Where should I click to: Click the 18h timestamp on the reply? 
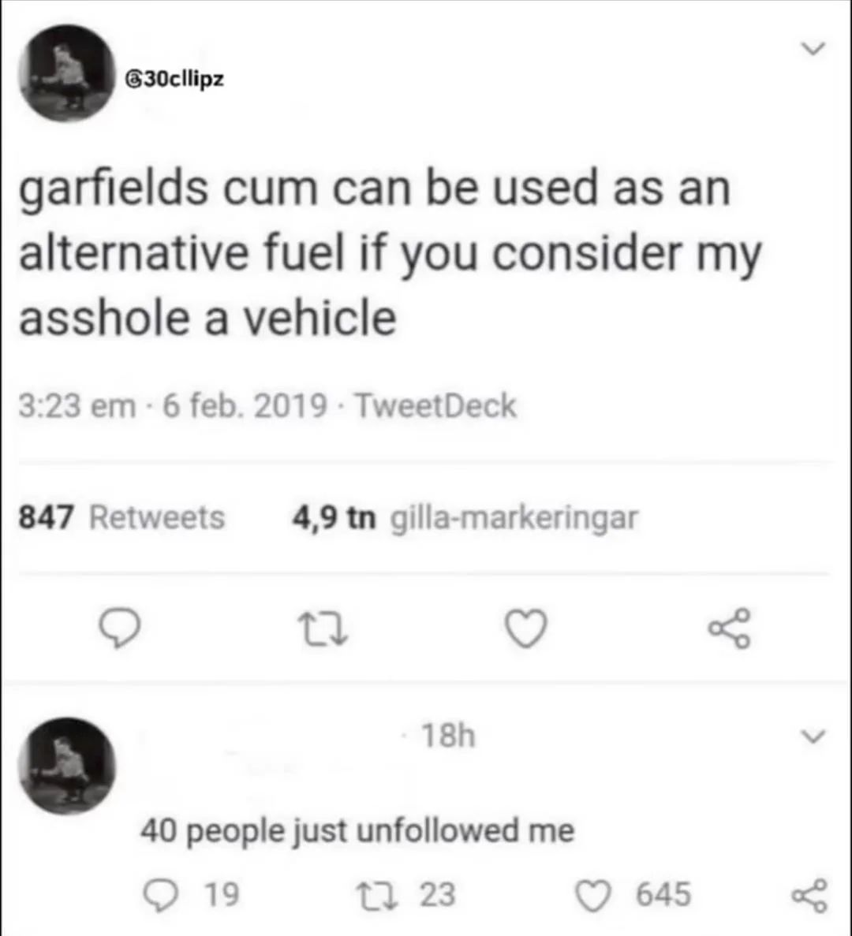pos(448,736)
